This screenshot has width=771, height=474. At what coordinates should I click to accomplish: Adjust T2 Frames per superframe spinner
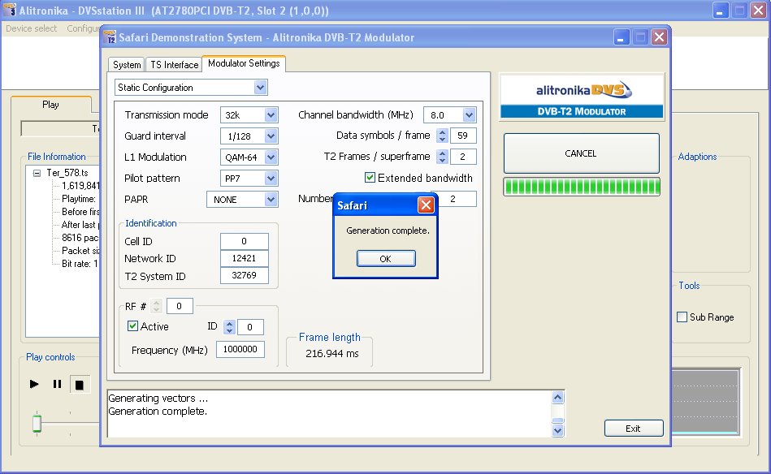pos(442,157)
